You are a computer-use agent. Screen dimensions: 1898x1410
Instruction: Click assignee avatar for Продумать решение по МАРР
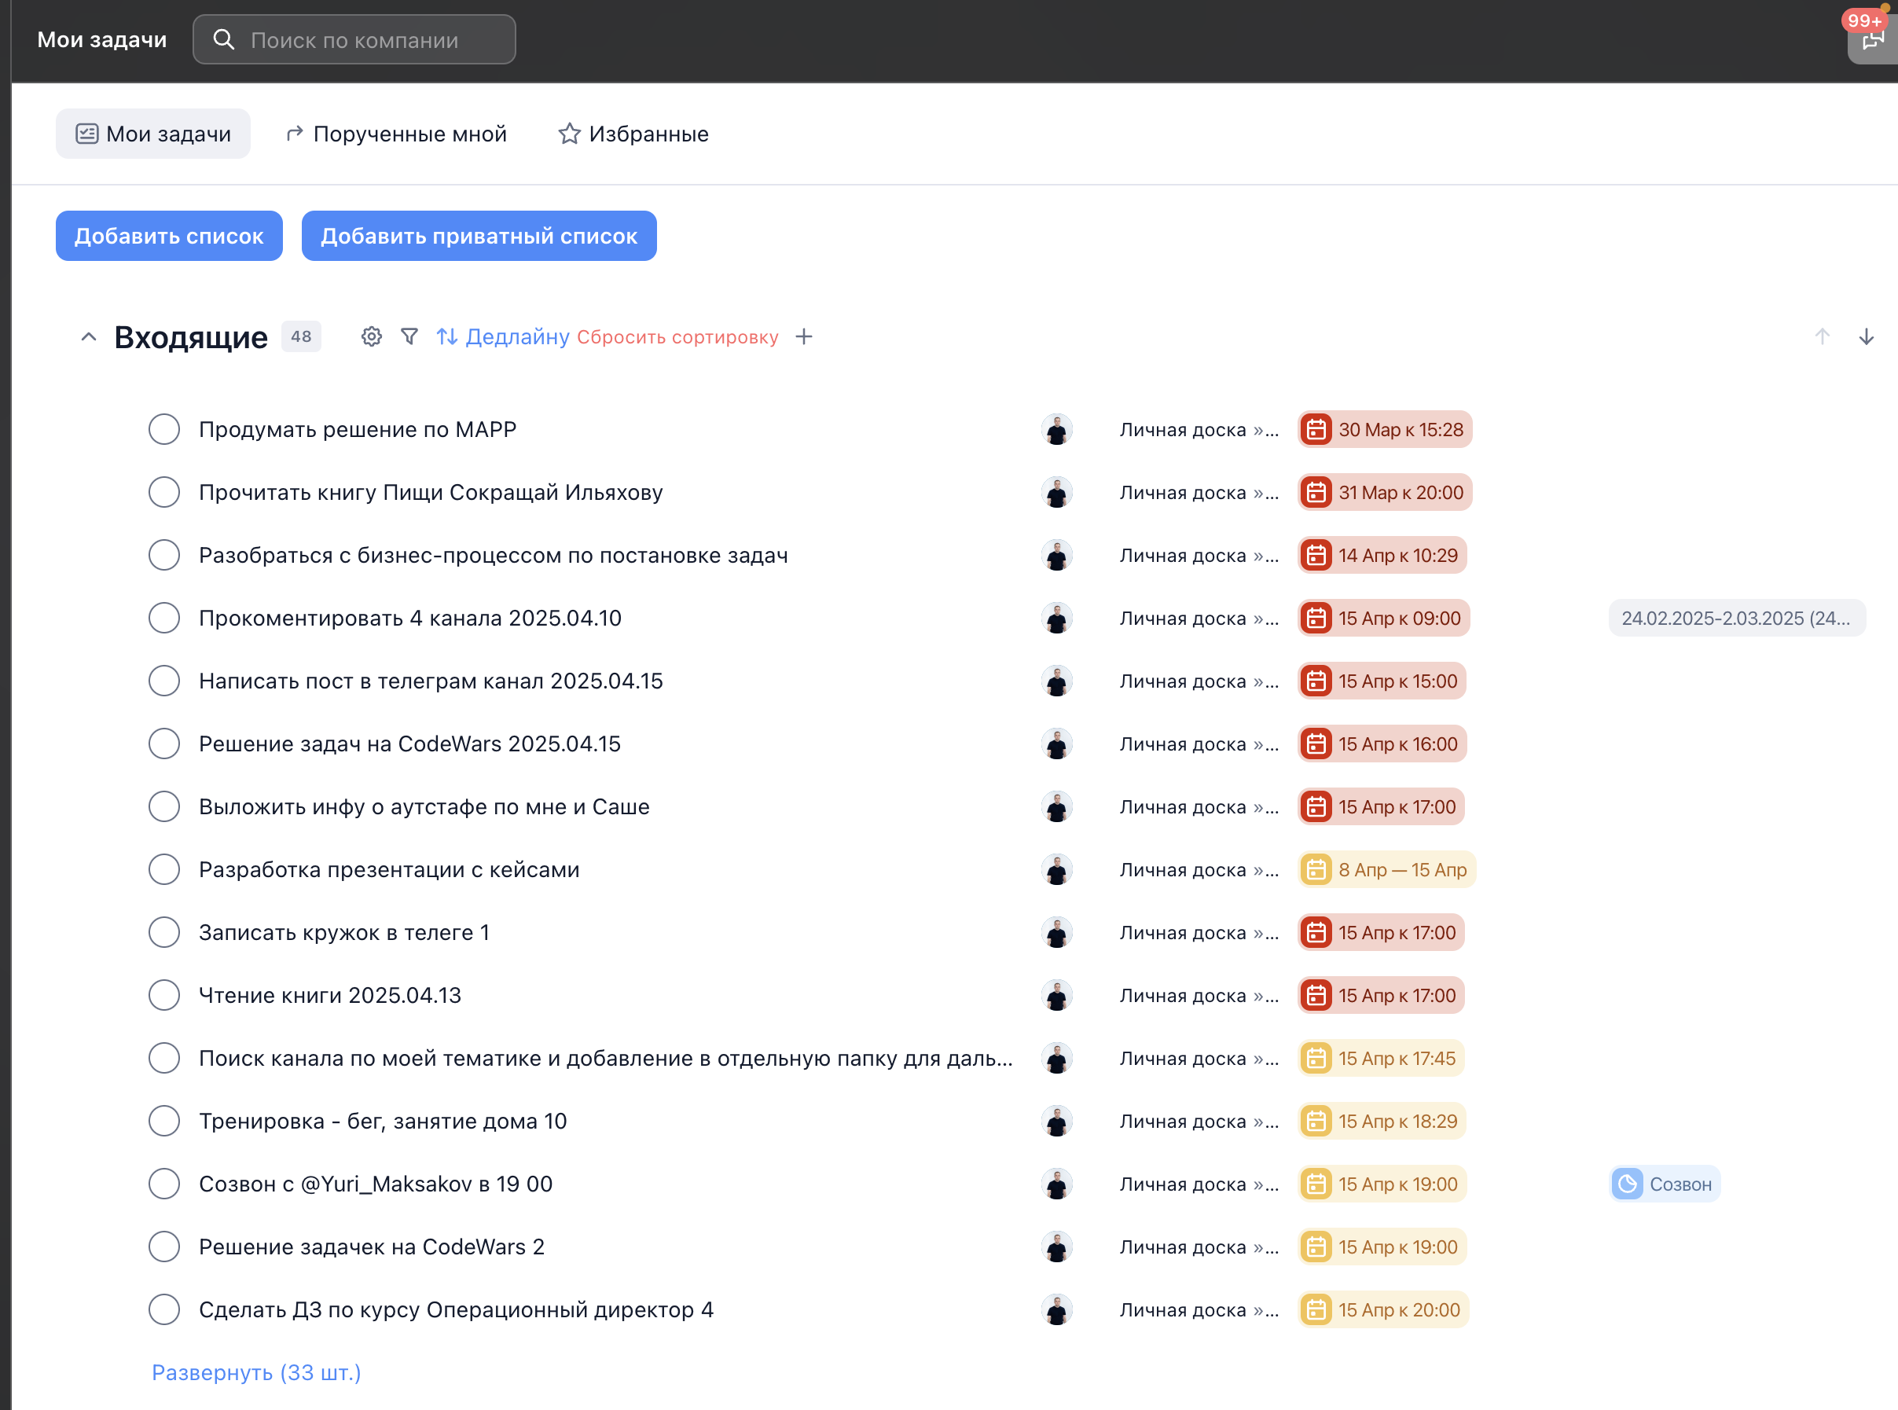tap(1056, 429)
